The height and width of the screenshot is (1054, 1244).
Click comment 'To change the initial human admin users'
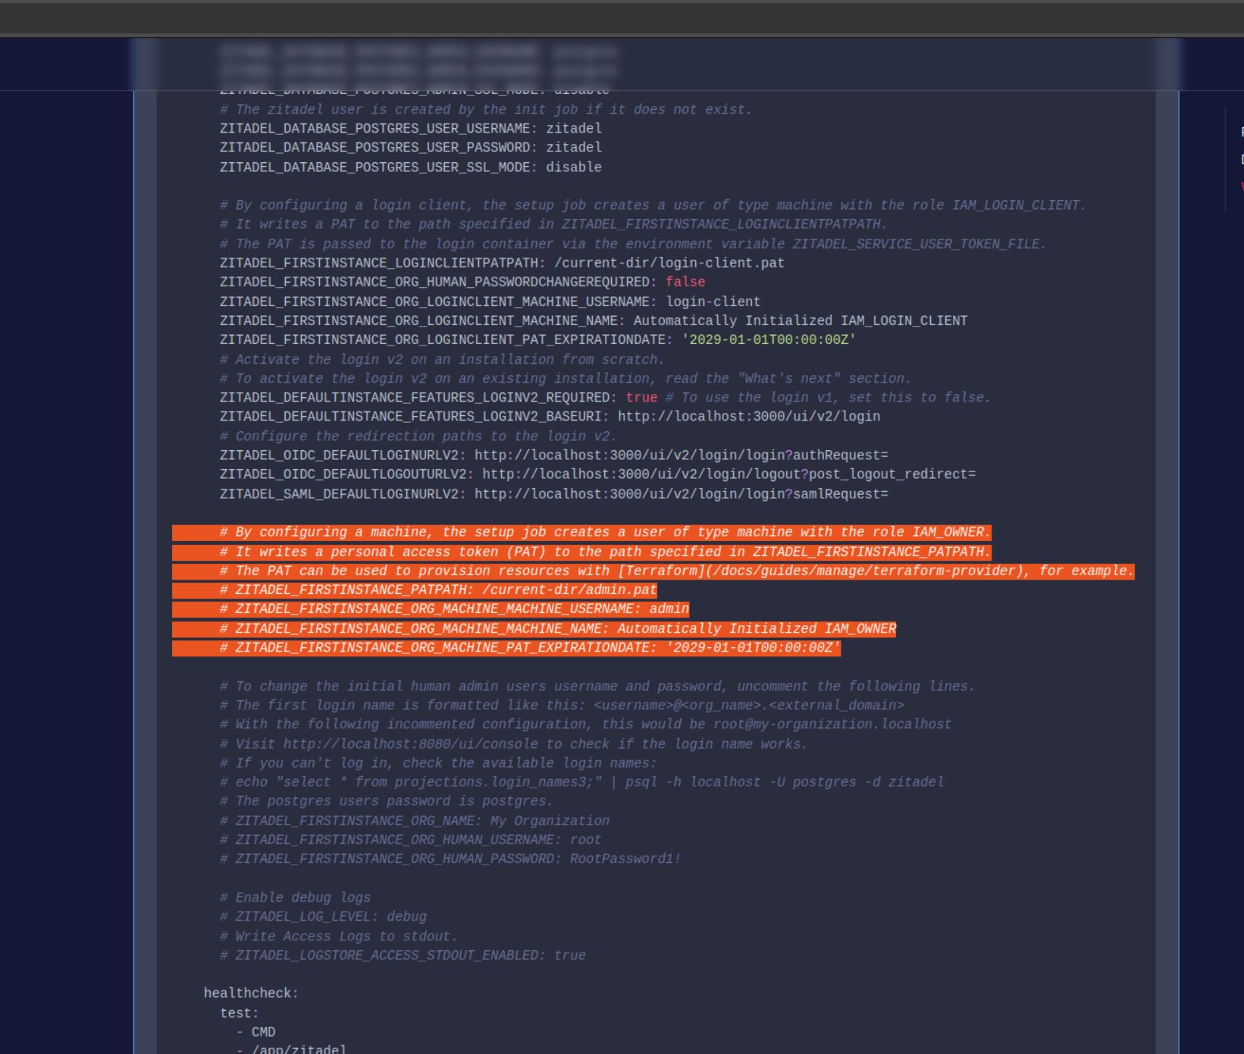pyautogui.click(x=597, y=687)
